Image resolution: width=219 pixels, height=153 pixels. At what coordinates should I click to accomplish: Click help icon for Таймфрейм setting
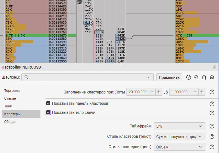[212, 126]
